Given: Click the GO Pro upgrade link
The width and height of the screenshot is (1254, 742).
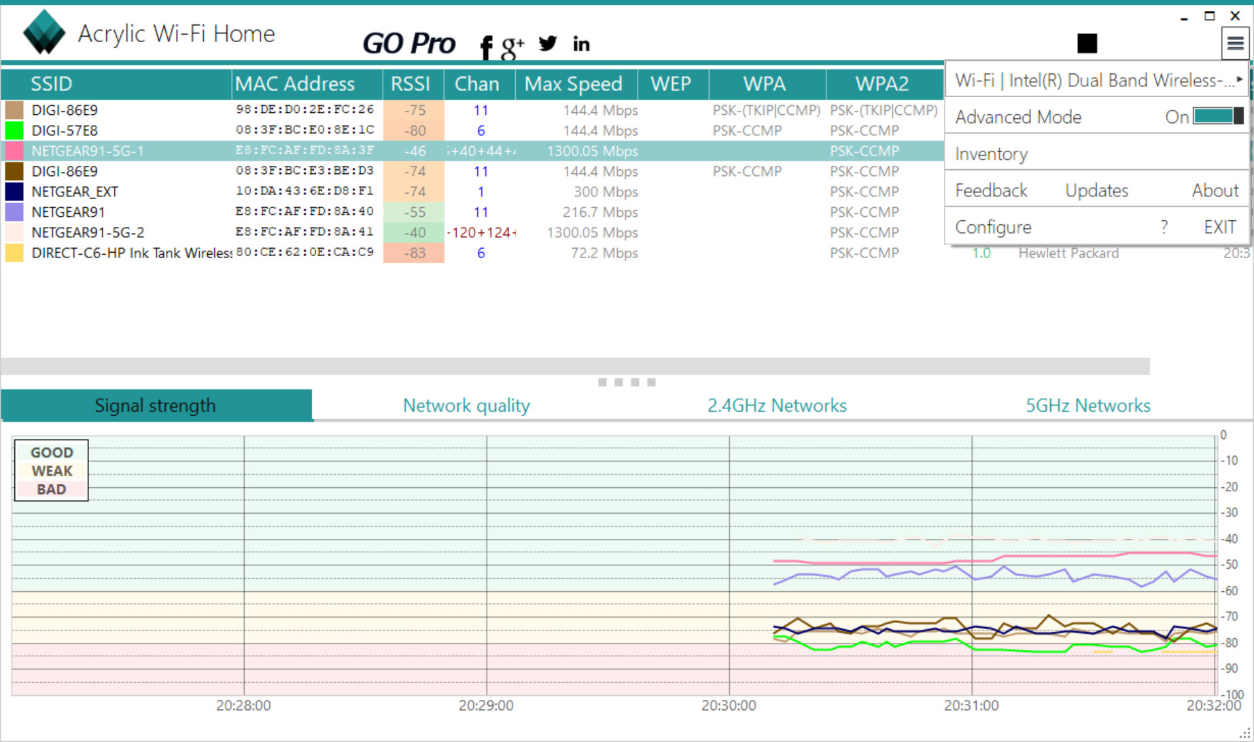Looking at the screenshot, I should (x=408, y=43).
